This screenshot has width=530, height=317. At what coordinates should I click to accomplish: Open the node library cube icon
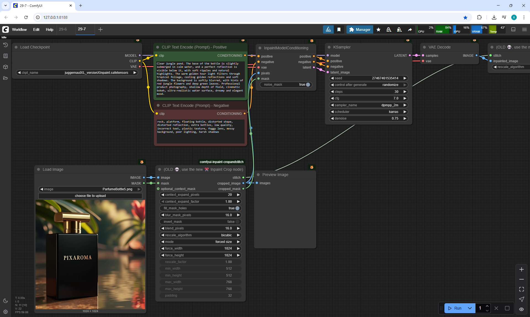[x=5, y=67]
